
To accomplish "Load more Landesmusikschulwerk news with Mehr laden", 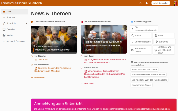I will 88,83.
